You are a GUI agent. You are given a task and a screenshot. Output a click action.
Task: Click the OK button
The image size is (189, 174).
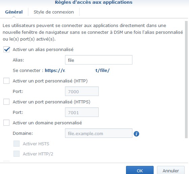(140, 170)
